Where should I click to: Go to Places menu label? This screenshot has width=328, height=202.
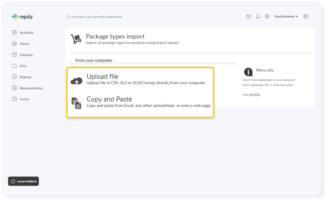tap(24, 44)
